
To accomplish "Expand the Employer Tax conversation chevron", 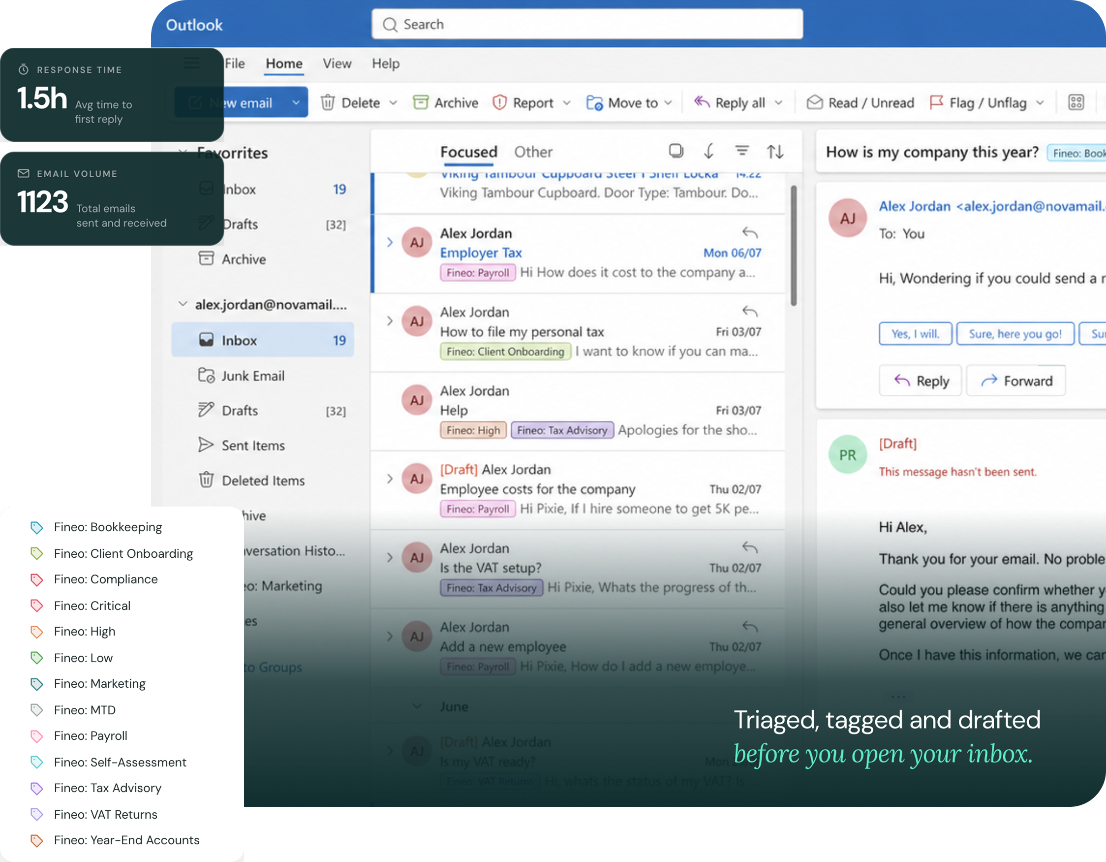I will (390, 242).
